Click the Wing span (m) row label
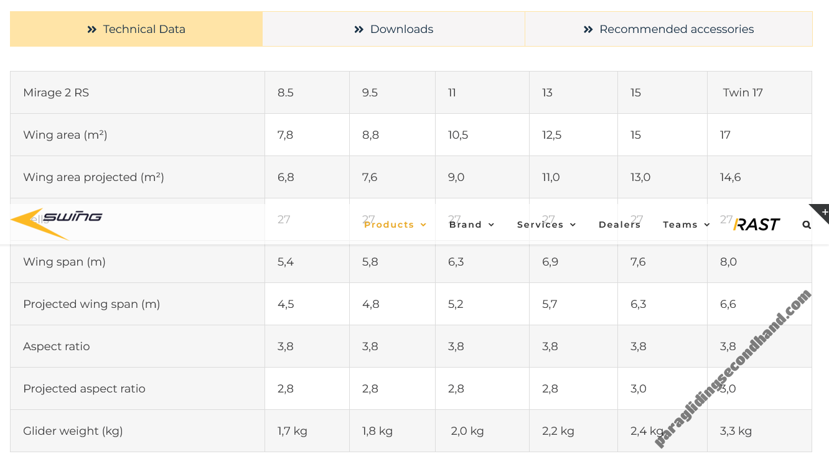The width and height of the screenshot is (829, 464). click(x=64, y=262)
